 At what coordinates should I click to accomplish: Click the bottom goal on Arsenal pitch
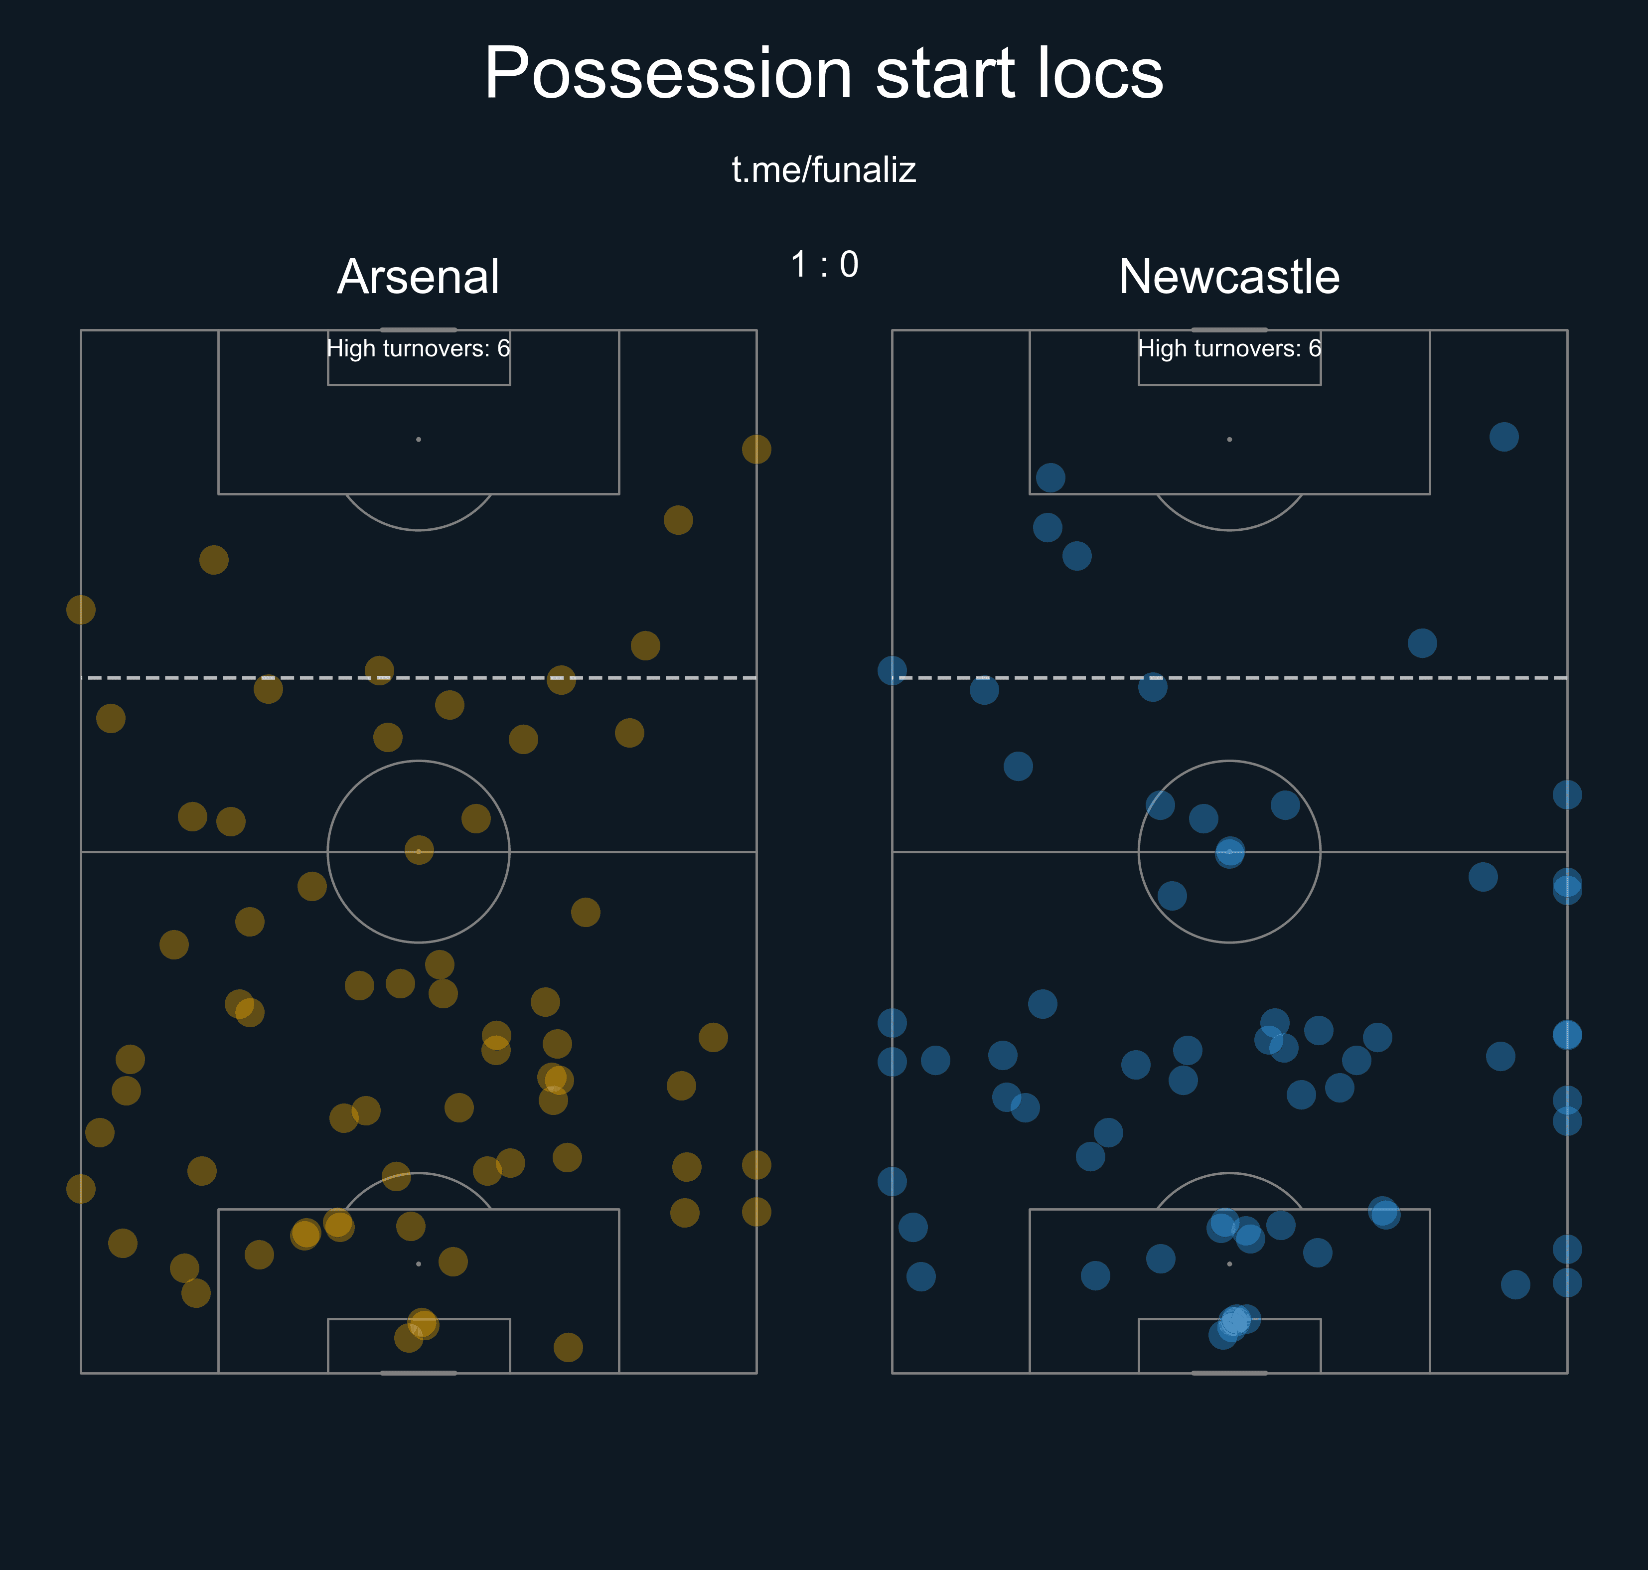(418, 1373)
